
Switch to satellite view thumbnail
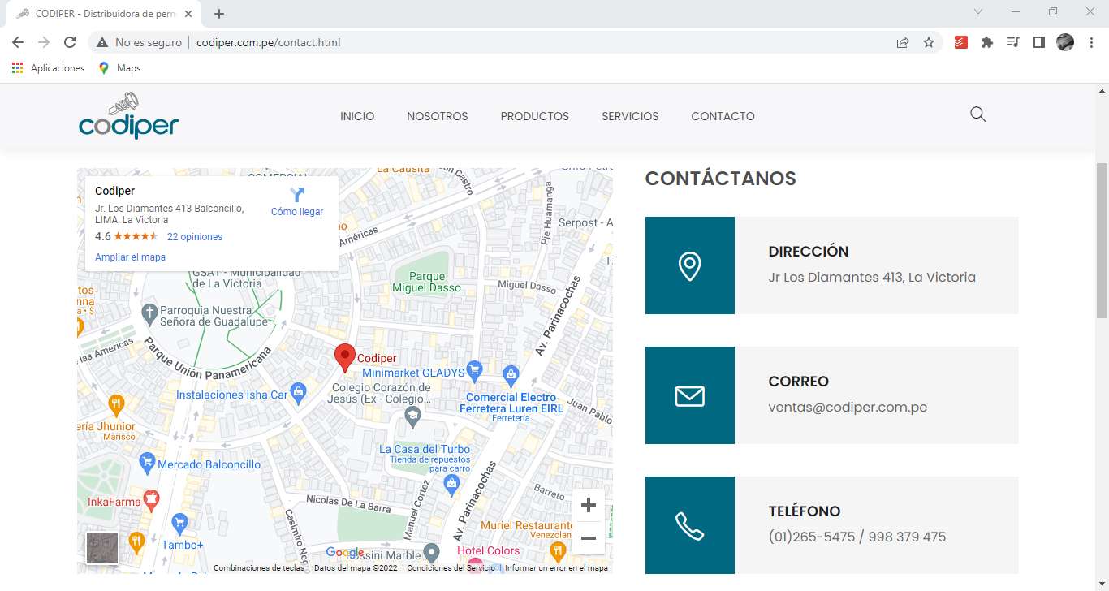point(102,548)
